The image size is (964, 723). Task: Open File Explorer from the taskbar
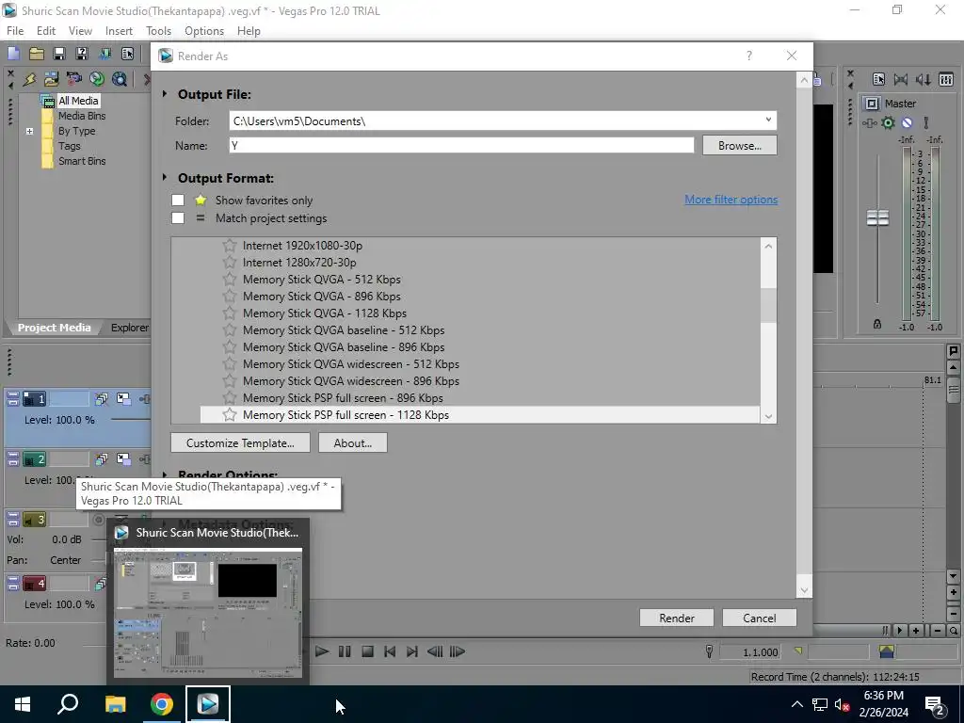[x=115, y=704]
